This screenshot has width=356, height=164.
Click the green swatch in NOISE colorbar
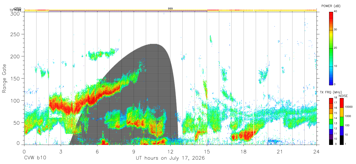point(342,121)
